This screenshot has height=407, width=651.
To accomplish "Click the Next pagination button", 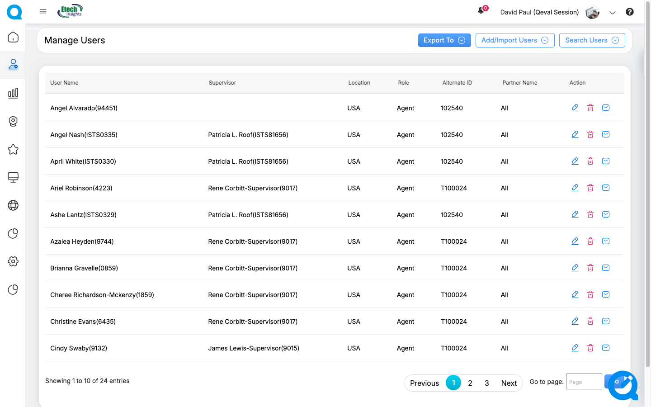I will pyautogui.click(x=509, y=383).
